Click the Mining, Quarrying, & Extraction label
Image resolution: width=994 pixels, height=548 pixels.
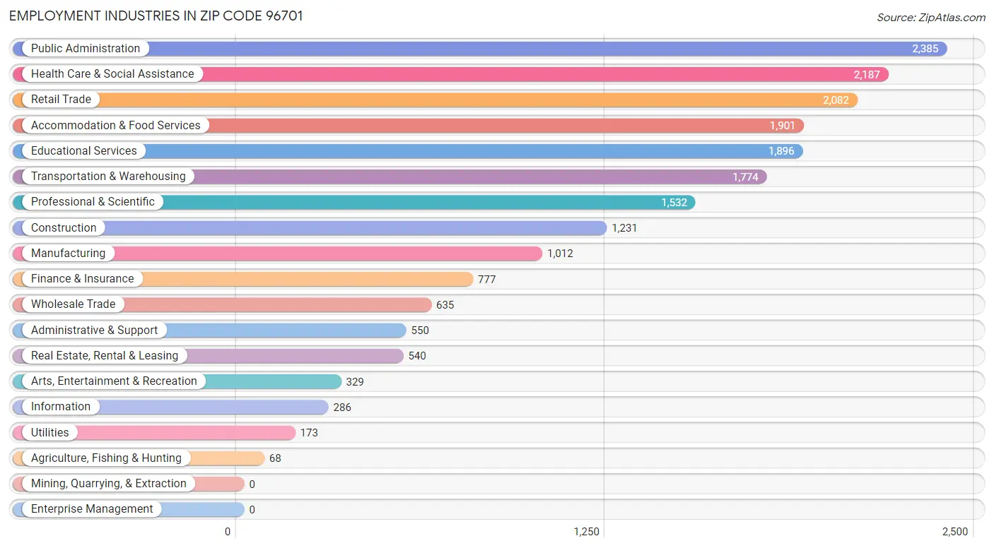click(109, 484)
